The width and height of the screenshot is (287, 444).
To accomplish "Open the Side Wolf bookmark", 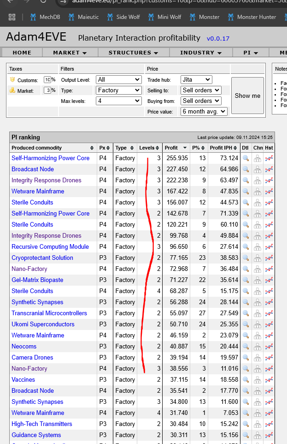I will pos(123,17).
